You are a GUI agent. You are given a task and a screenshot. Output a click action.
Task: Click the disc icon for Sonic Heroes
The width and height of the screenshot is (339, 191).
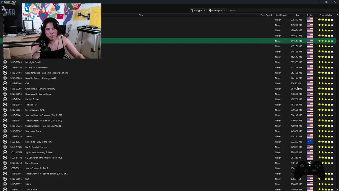click(5, 163)
